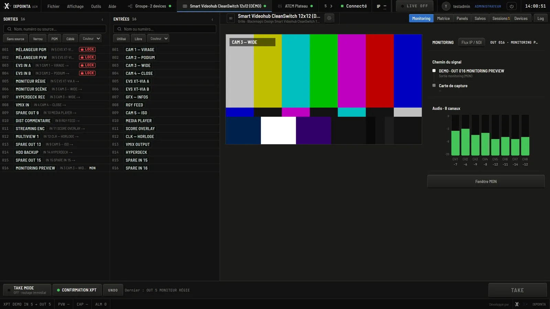Click the TAKE button
This screenshot has height=309, width=550.
tap(517, 290)
